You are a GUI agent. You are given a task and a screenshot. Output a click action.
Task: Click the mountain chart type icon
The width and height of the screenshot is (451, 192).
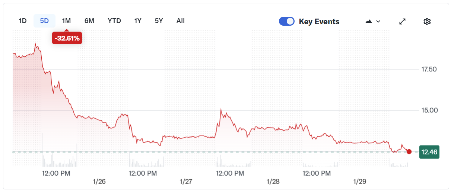coord(369,22)
